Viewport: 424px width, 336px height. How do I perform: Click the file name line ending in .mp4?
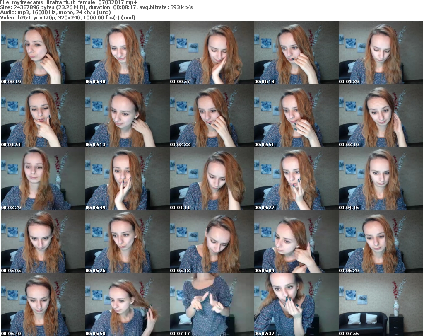(x=68, y=2)
